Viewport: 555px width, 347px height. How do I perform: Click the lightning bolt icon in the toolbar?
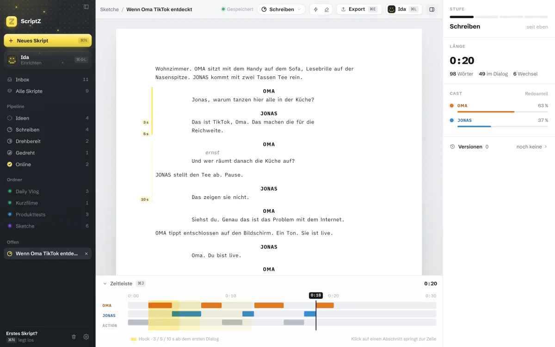(316, 9)
